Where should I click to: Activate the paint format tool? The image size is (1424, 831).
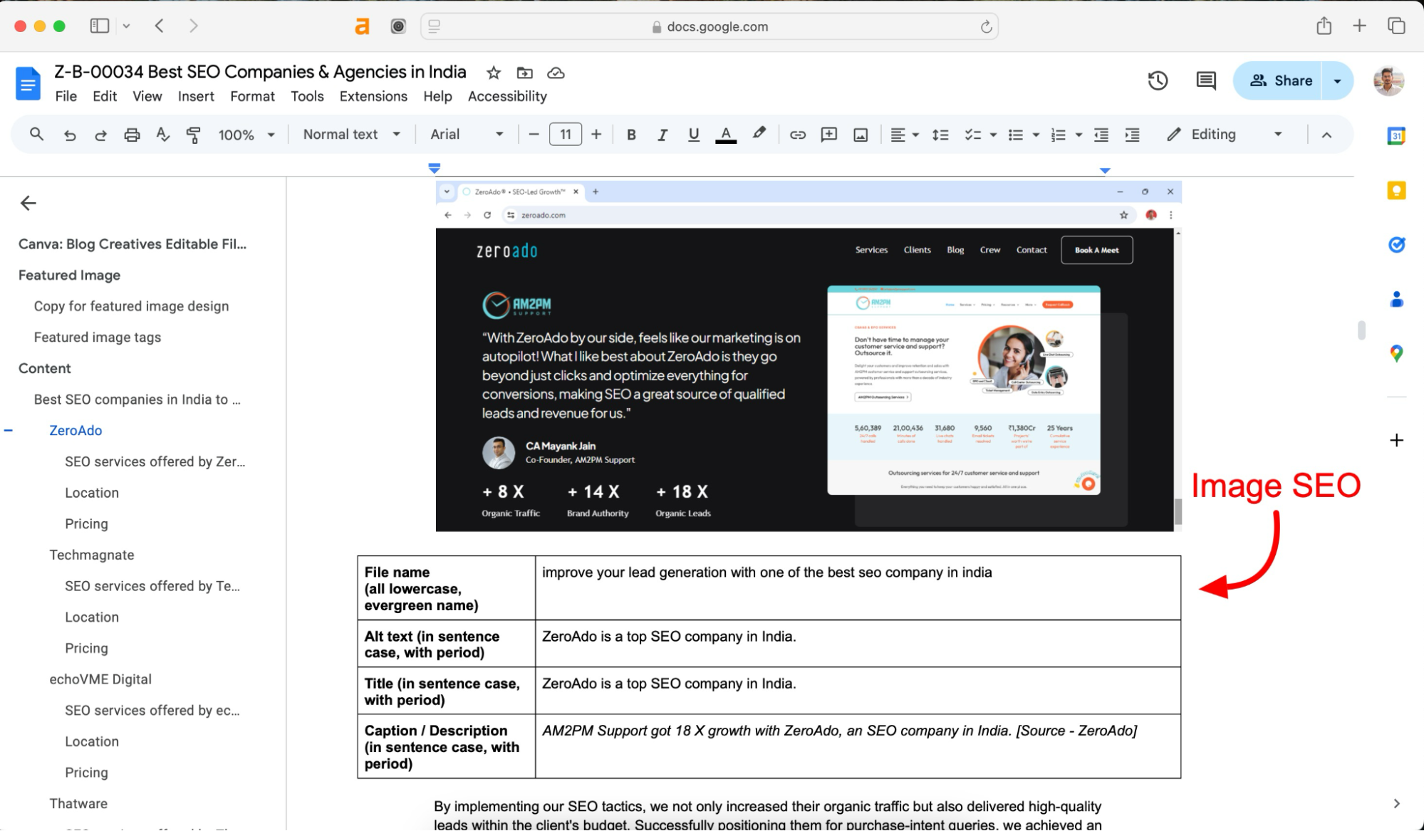click(193, 135)
